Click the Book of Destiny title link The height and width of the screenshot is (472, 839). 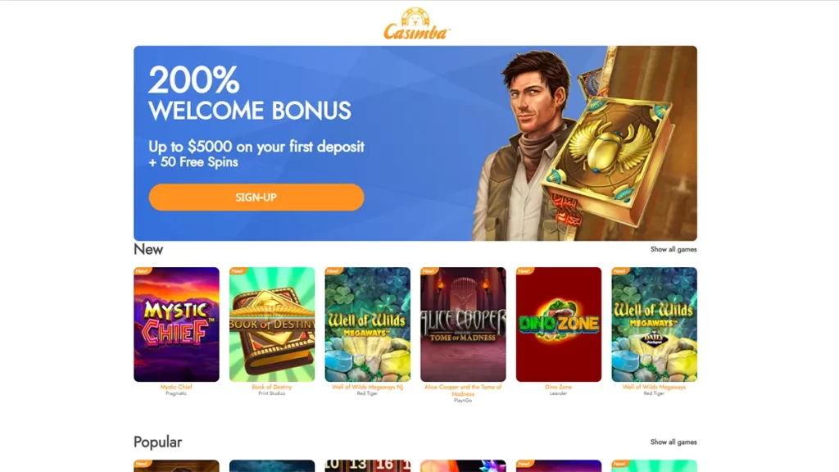click(x=272, y=387)
